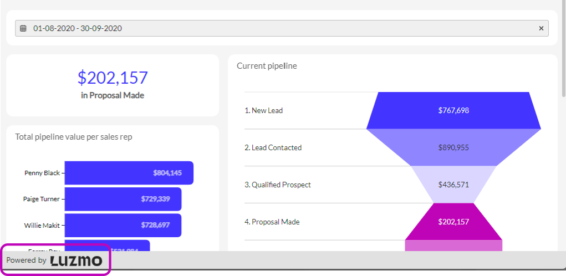566x276 pixels.
Task: Click Total pipeline value per sales rep title
Action: [74, 137]
